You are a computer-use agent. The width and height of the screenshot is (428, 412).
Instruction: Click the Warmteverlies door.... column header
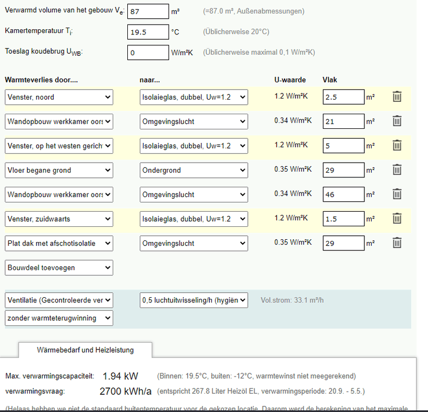[x=41, y=80]
